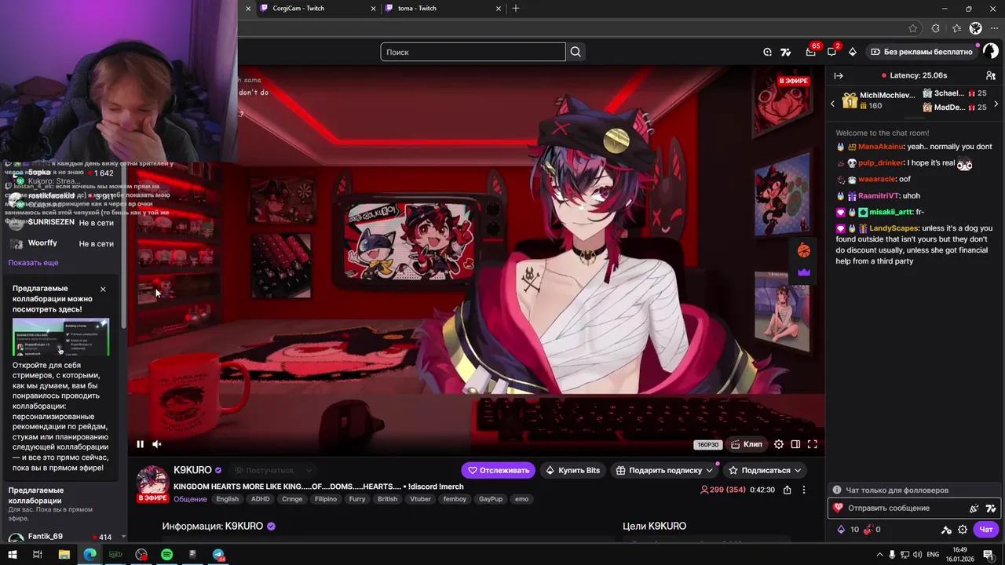Open Spotify from the taskbar
1005x565 pixels.
[x=166, y=555]
